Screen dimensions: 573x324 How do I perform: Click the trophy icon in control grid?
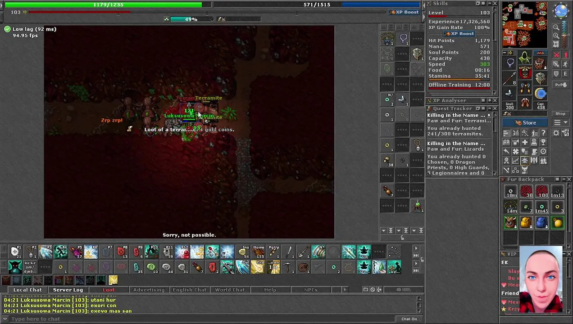(543, 143)
